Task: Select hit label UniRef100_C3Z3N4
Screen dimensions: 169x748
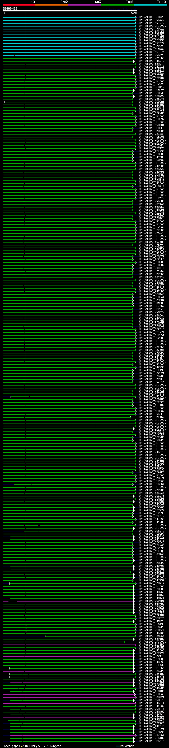Action: (x=151, y=76)
